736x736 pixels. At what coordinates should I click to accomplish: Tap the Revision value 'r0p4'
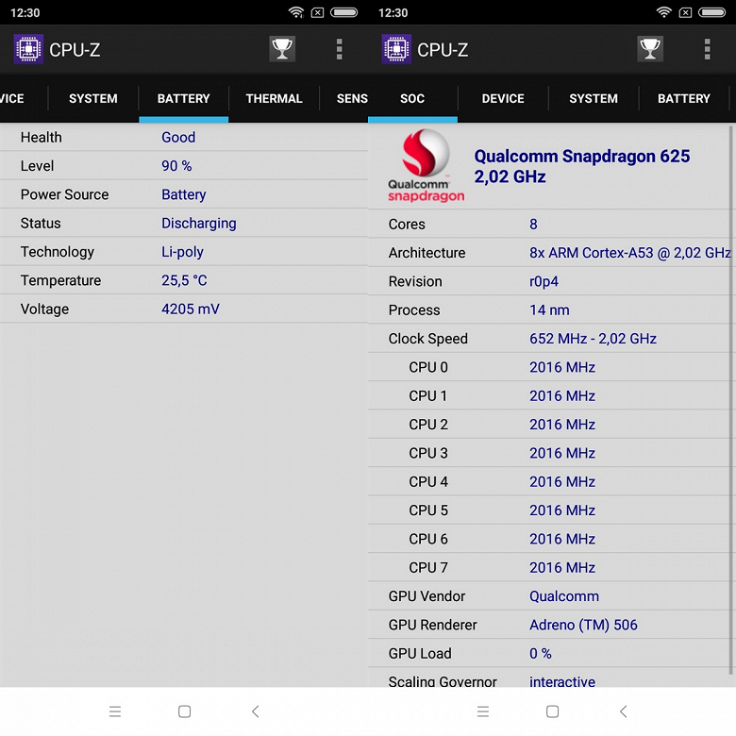[x=544, y=281]
